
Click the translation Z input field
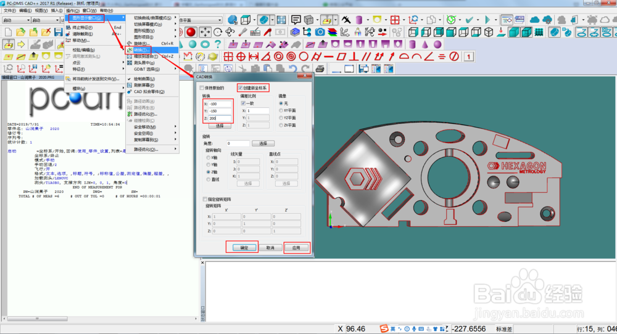(x=220, y=118)
